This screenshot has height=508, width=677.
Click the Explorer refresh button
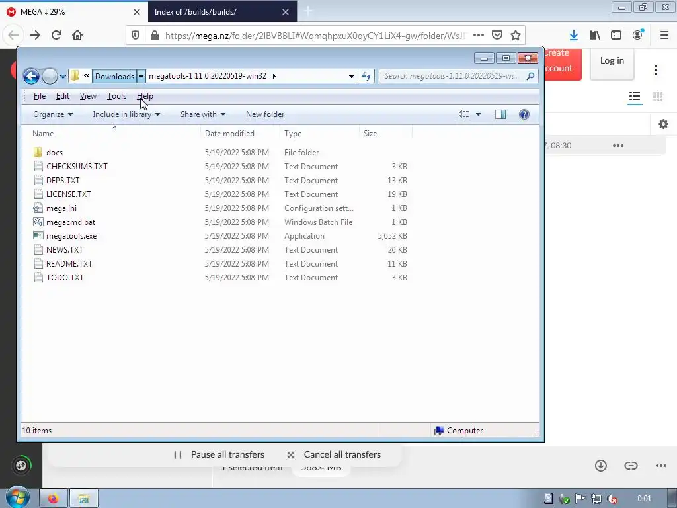point(366,77)
